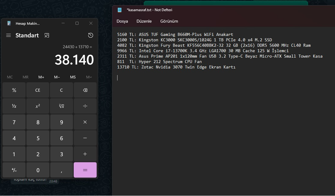Click the digit 1 key
Viewport: 335px width, 196px height.
(14, 154)
